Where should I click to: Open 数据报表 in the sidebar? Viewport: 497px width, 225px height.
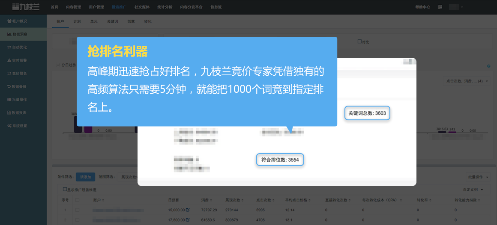23,112
